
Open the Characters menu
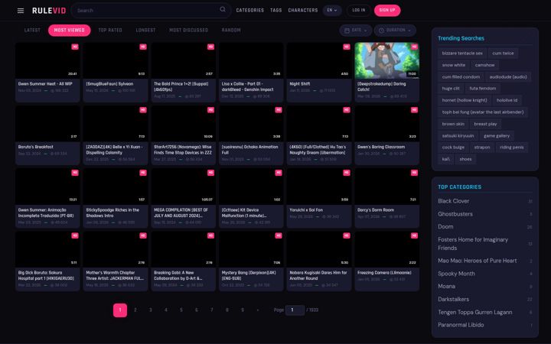click(302, 10)
